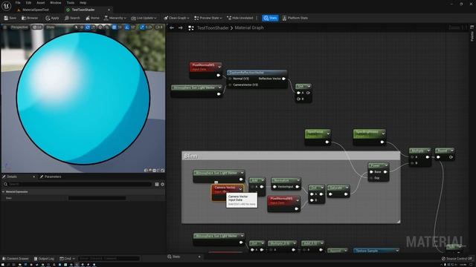
Task: Open the Hierarchy dropdown
Action: [115, 18]
